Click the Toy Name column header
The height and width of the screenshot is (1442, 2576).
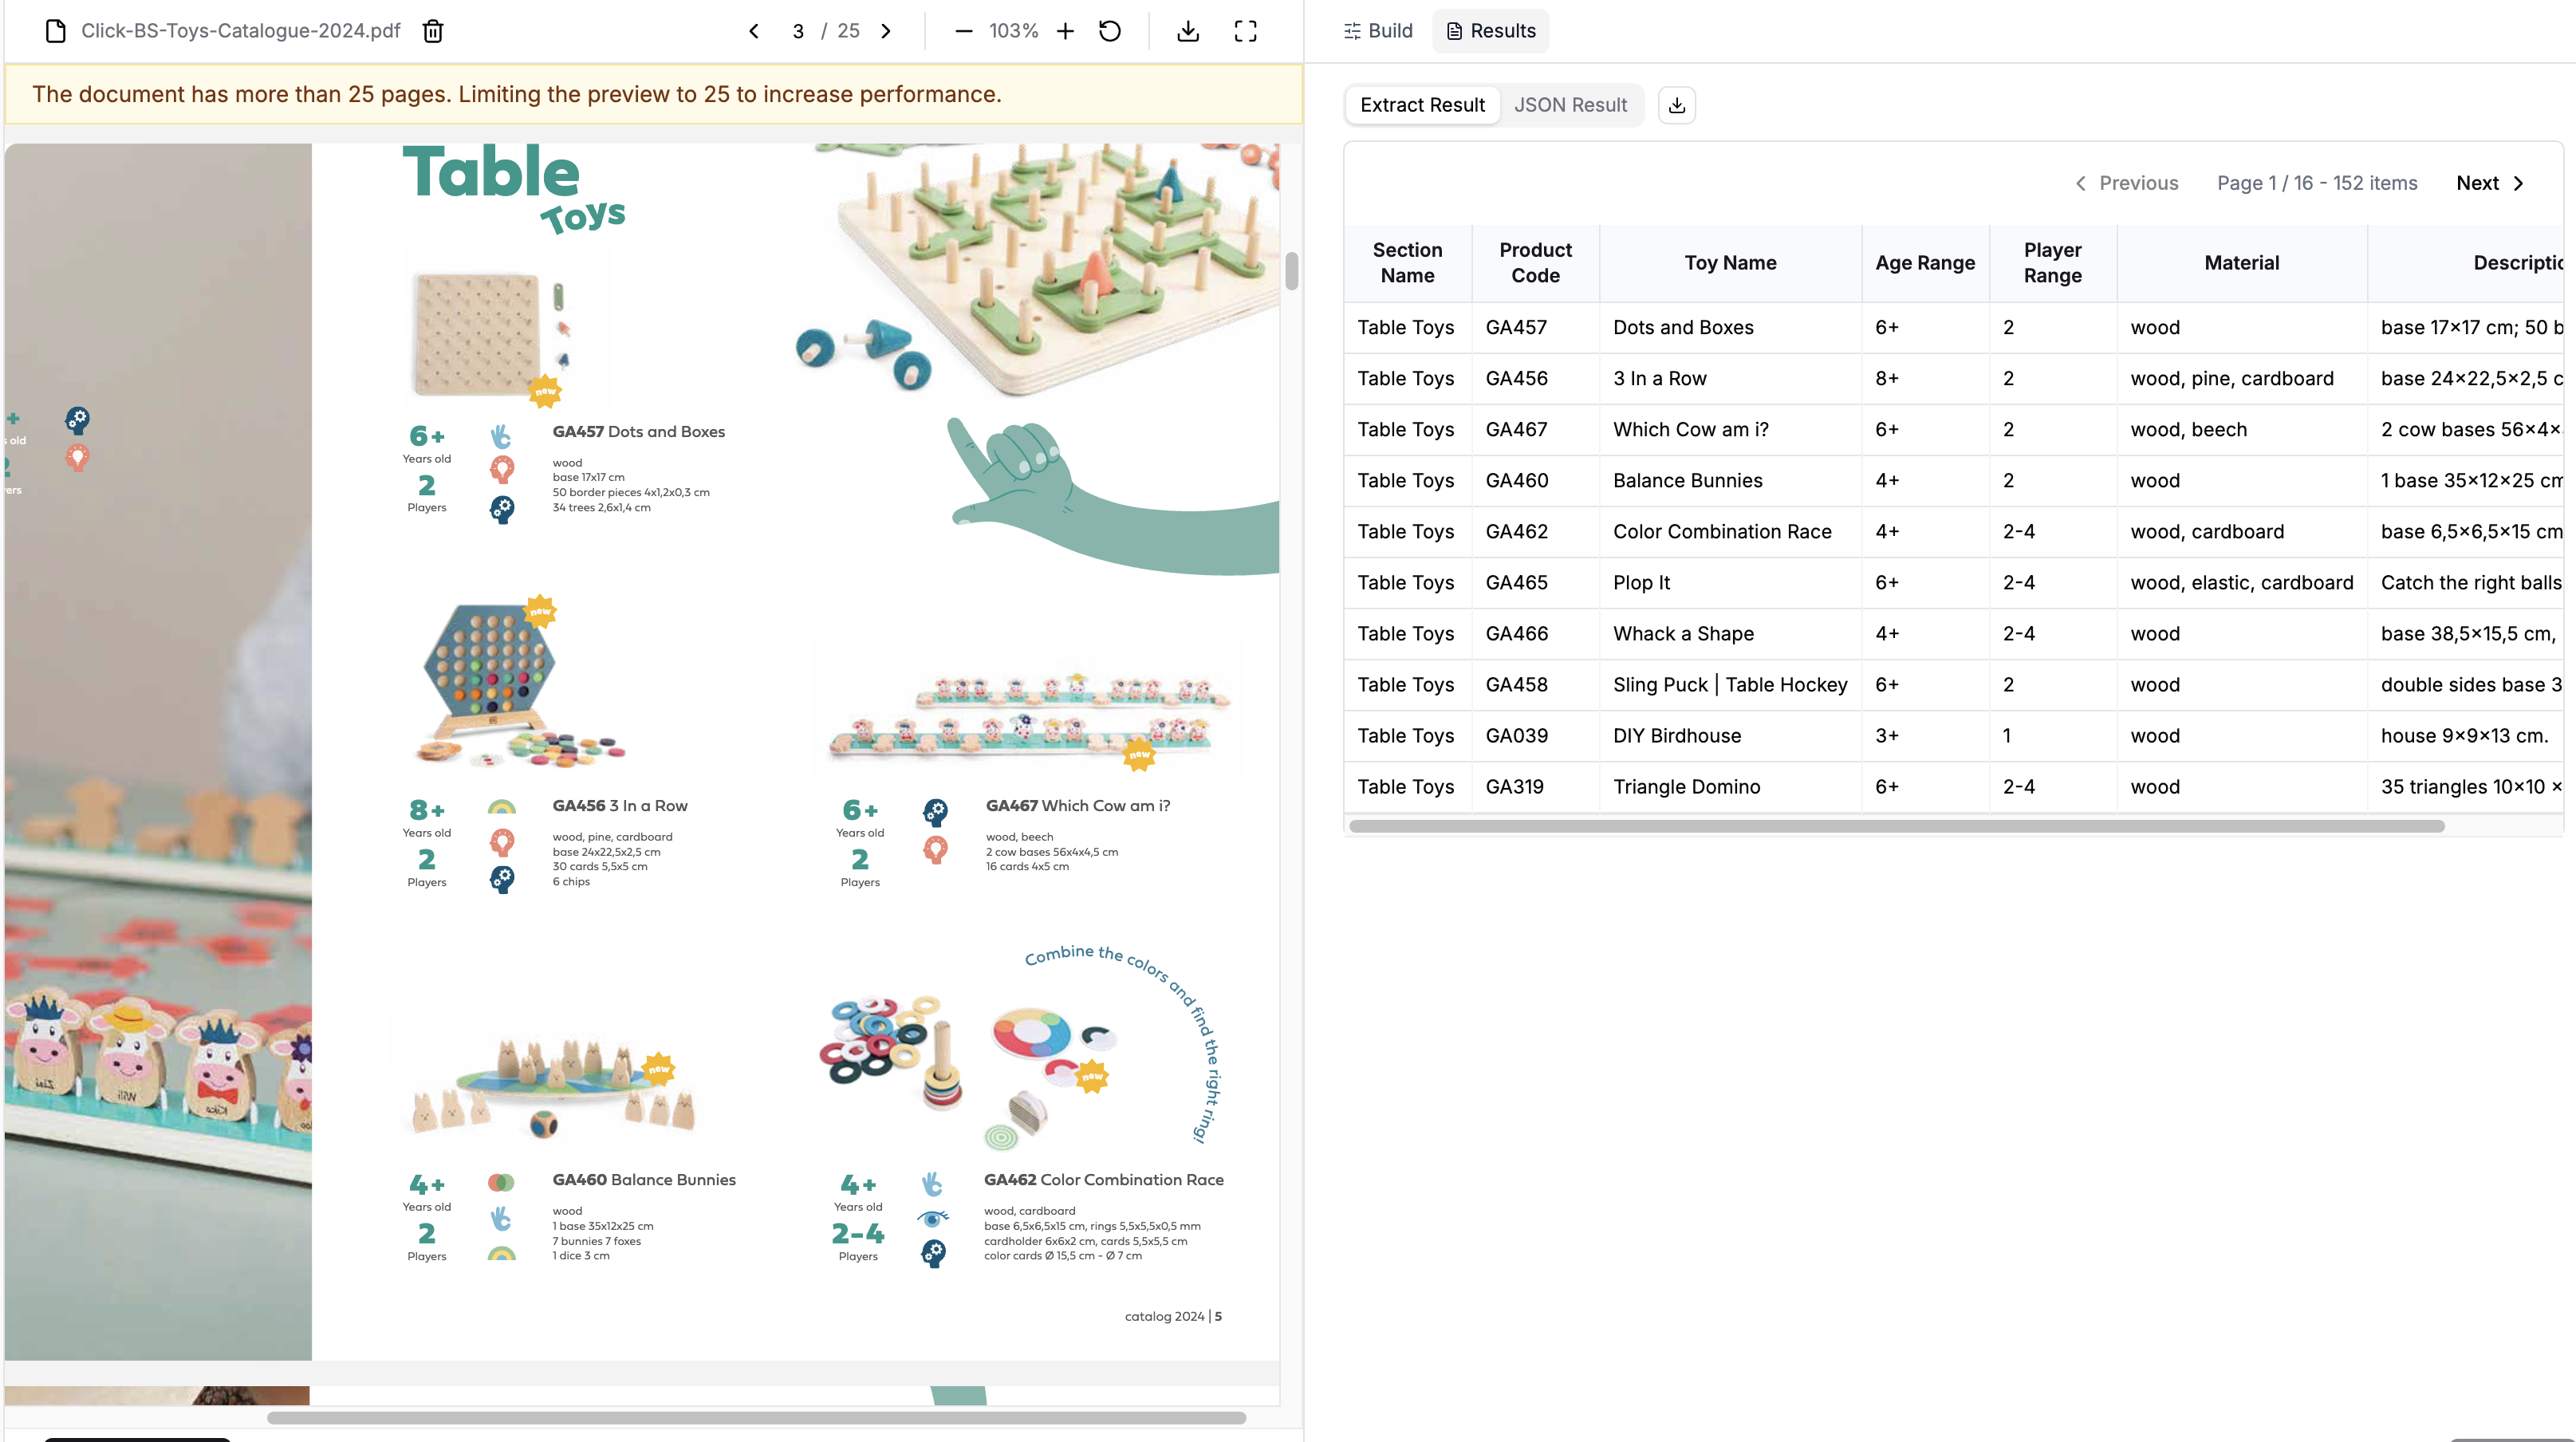click(x=1730, y=263)
